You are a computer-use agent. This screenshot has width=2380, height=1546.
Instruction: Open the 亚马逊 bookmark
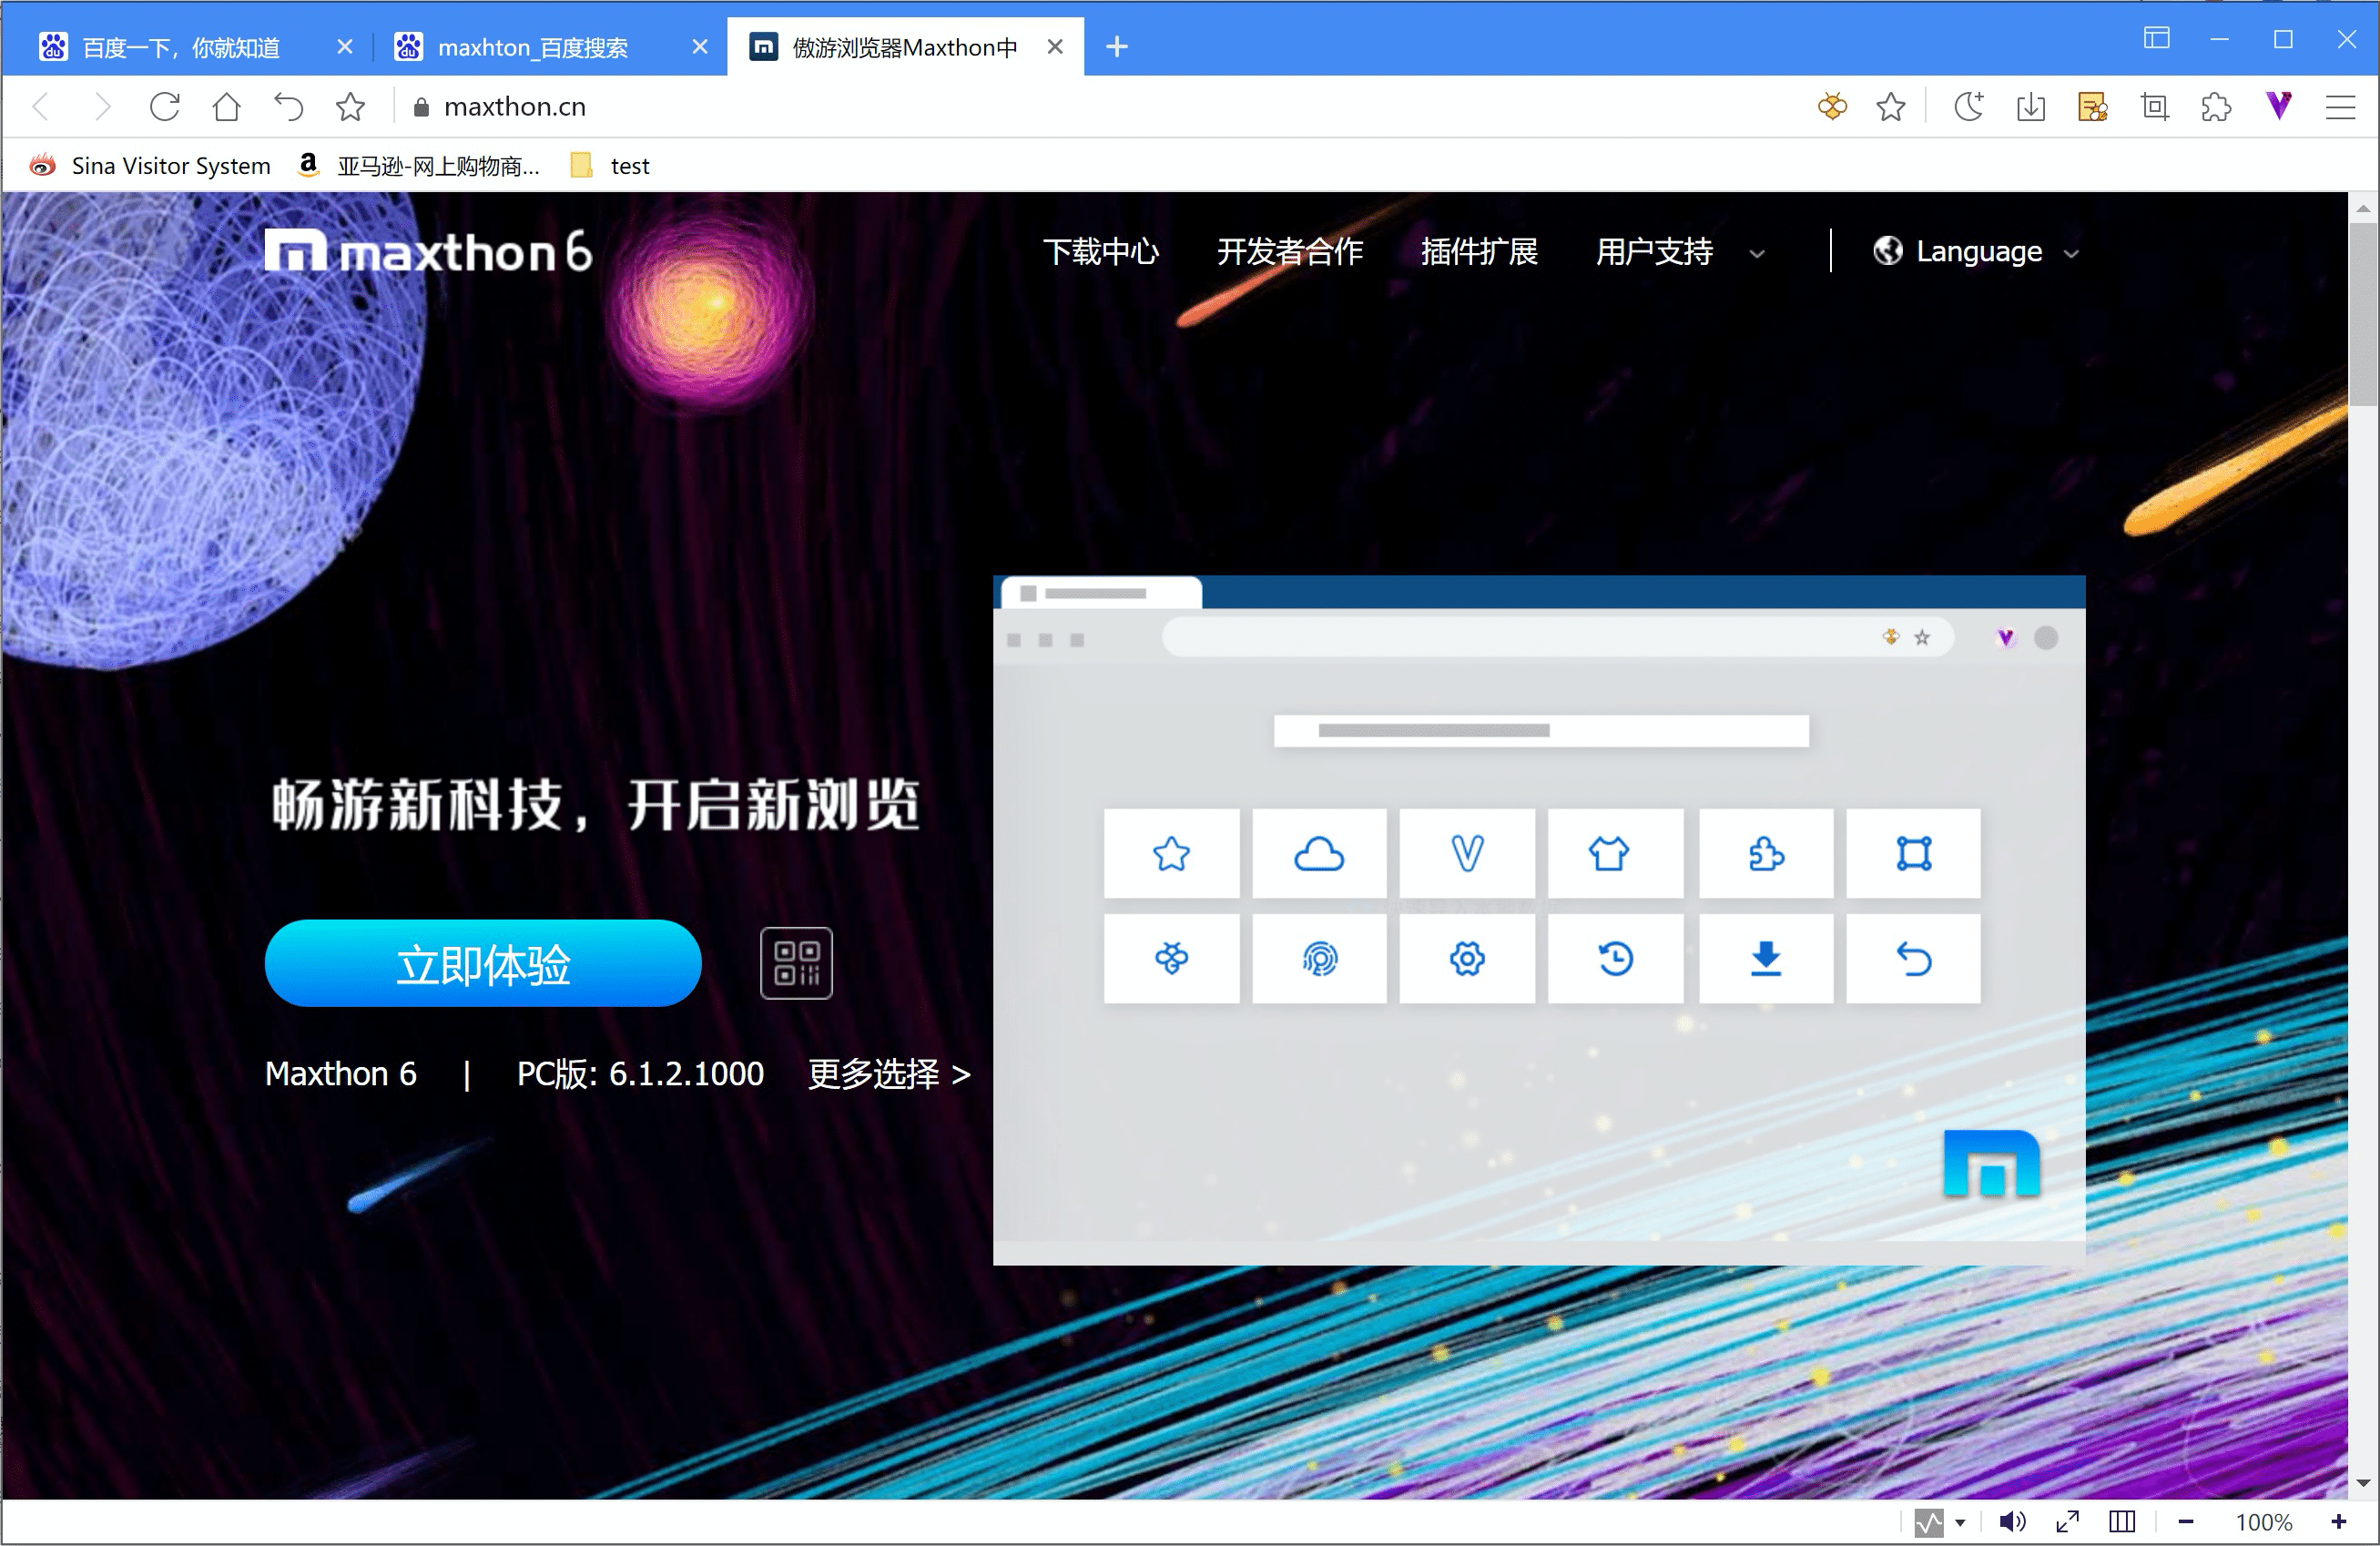tap(419, 166)
